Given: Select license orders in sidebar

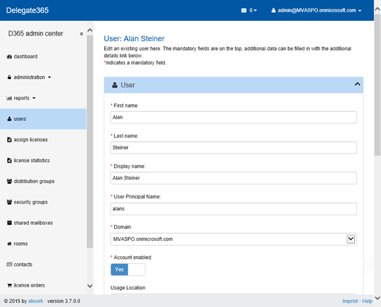Looking at the screenshot, I should [29, 285].
